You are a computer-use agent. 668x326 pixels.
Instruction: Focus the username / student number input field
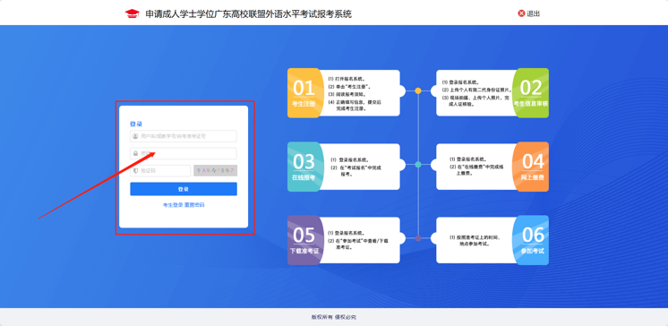point(184,136)
